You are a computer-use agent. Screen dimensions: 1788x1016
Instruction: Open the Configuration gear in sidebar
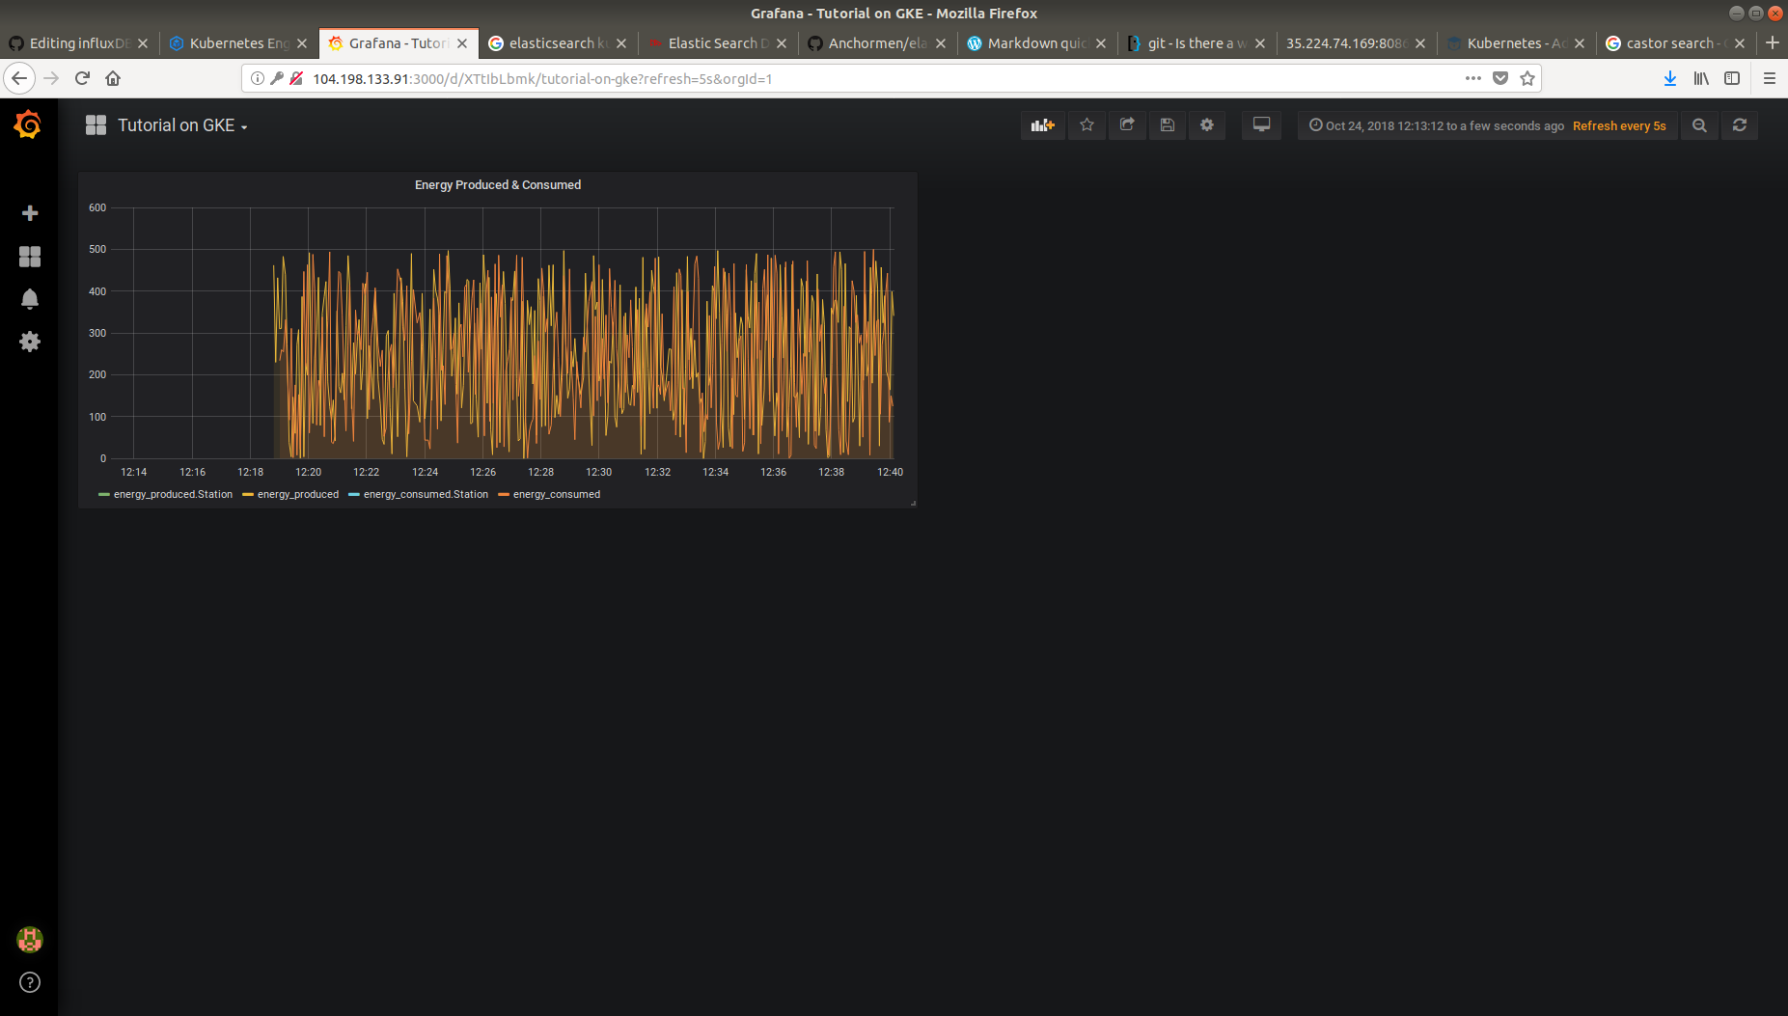[x=30, y=342]
